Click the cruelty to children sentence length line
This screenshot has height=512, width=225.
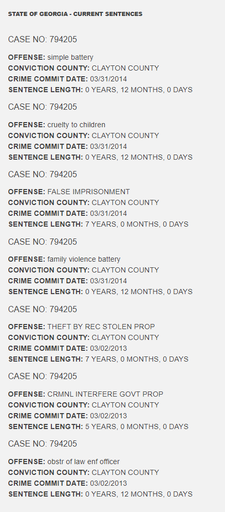coord(100,157)
